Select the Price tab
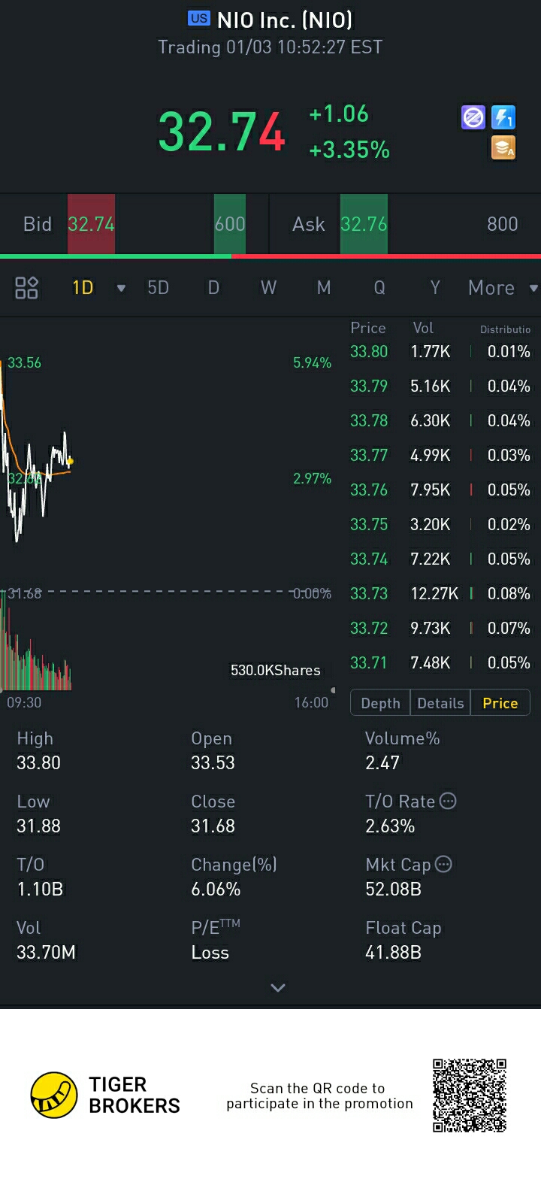This screenshot has height=1182, width=541. click(500, 703)
